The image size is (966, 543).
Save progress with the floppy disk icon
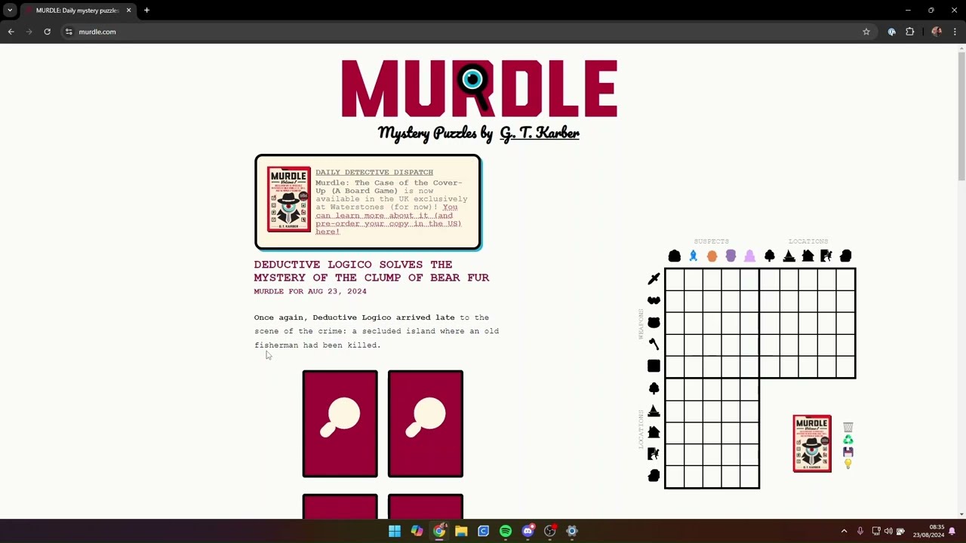coord(848,452)
